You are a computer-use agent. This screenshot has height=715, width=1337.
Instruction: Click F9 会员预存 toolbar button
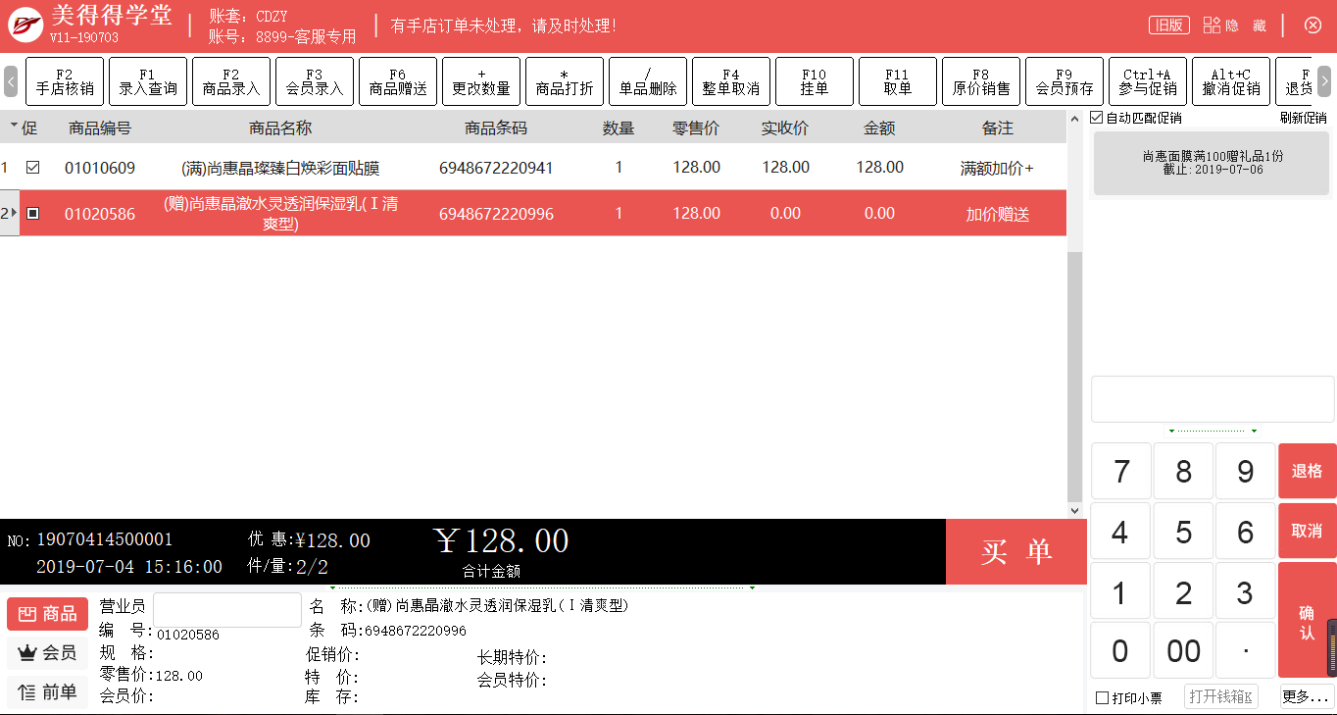pos(1065,81)
